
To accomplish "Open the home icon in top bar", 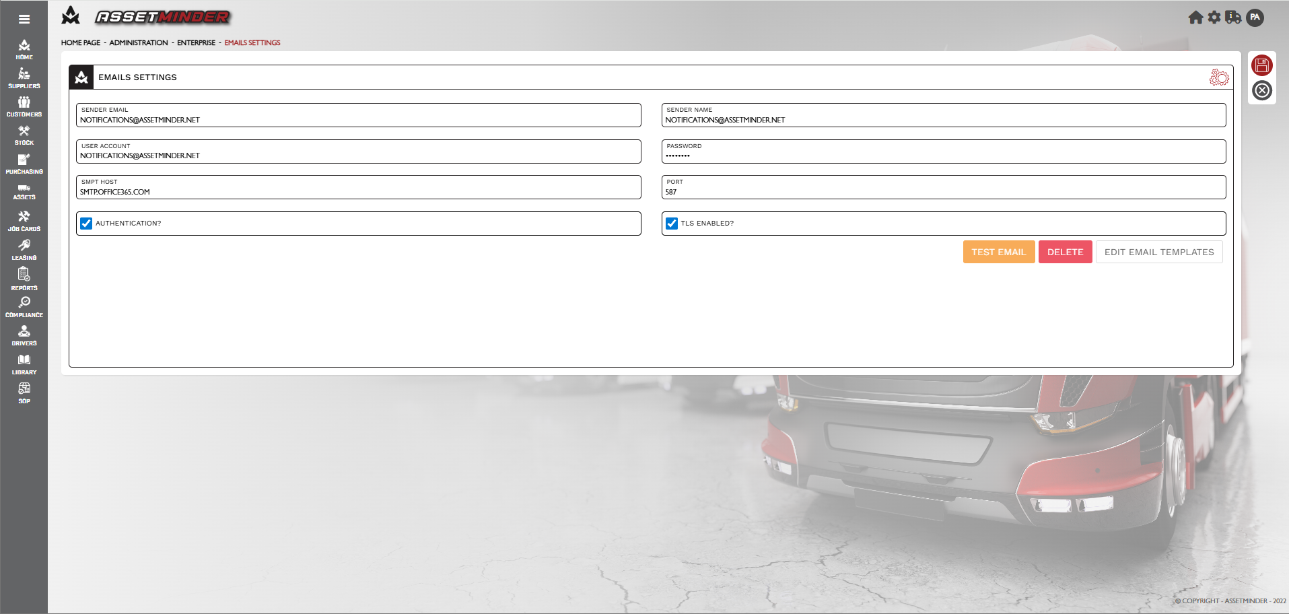I will pos(1195,18).
